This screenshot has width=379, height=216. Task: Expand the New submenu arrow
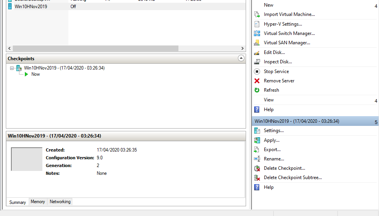coord(376,6)
